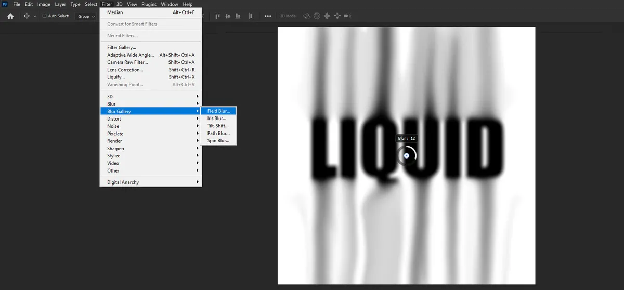Expand the Sharpen submenu
624x290 pixels.
(x=151, y=148)
